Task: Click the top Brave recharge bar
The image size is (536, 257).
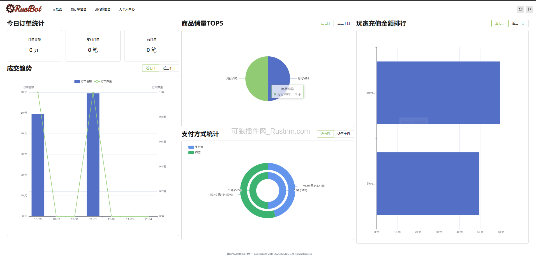Action: click(x=437, y=93)
